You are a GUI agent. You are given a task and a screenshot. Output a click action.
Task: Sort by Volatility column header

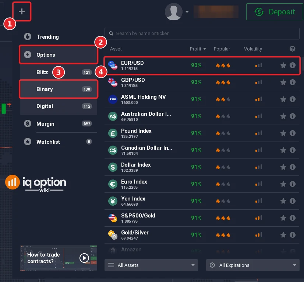pos(253,49)
